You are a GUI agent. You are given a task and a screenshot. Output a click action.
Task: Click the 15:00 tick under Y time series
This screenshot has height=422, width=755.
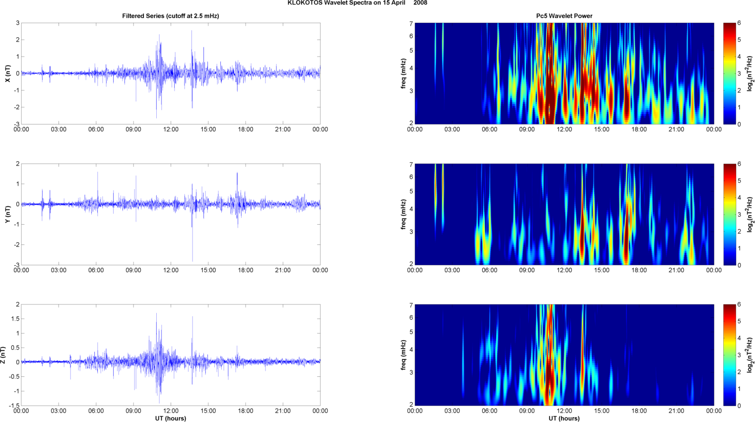pos(208,270)
